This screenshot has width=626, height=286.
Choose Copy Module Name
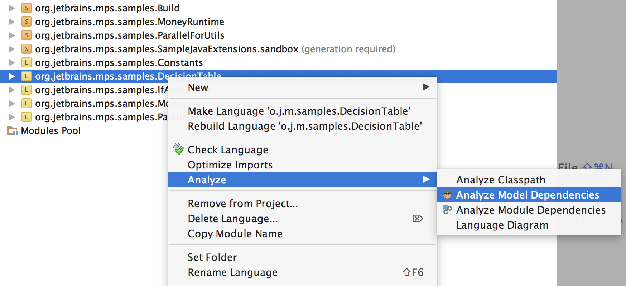235,234
